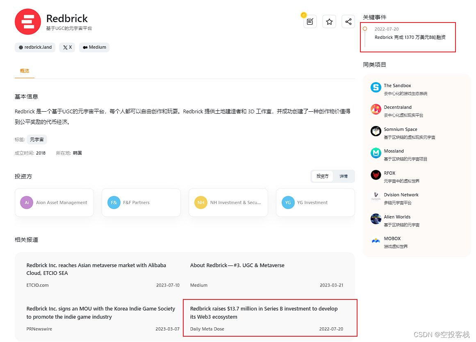Screen dimensions: 476x342
Task: Click the 2023-07-10 article date
Action: coord(168,285)
